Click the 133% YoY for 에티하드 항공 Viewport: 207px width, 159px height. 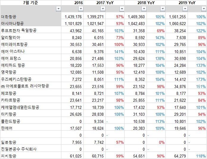(x=201, y=65)
